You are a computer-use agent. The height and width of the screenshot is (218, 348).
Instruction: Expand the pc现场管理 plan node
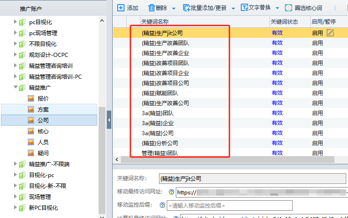(x=15, y=32)
